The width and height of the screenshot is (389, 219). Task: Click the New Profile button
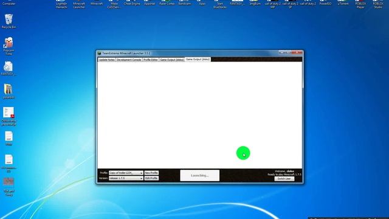pyautogui.click(x=151, y=173)
